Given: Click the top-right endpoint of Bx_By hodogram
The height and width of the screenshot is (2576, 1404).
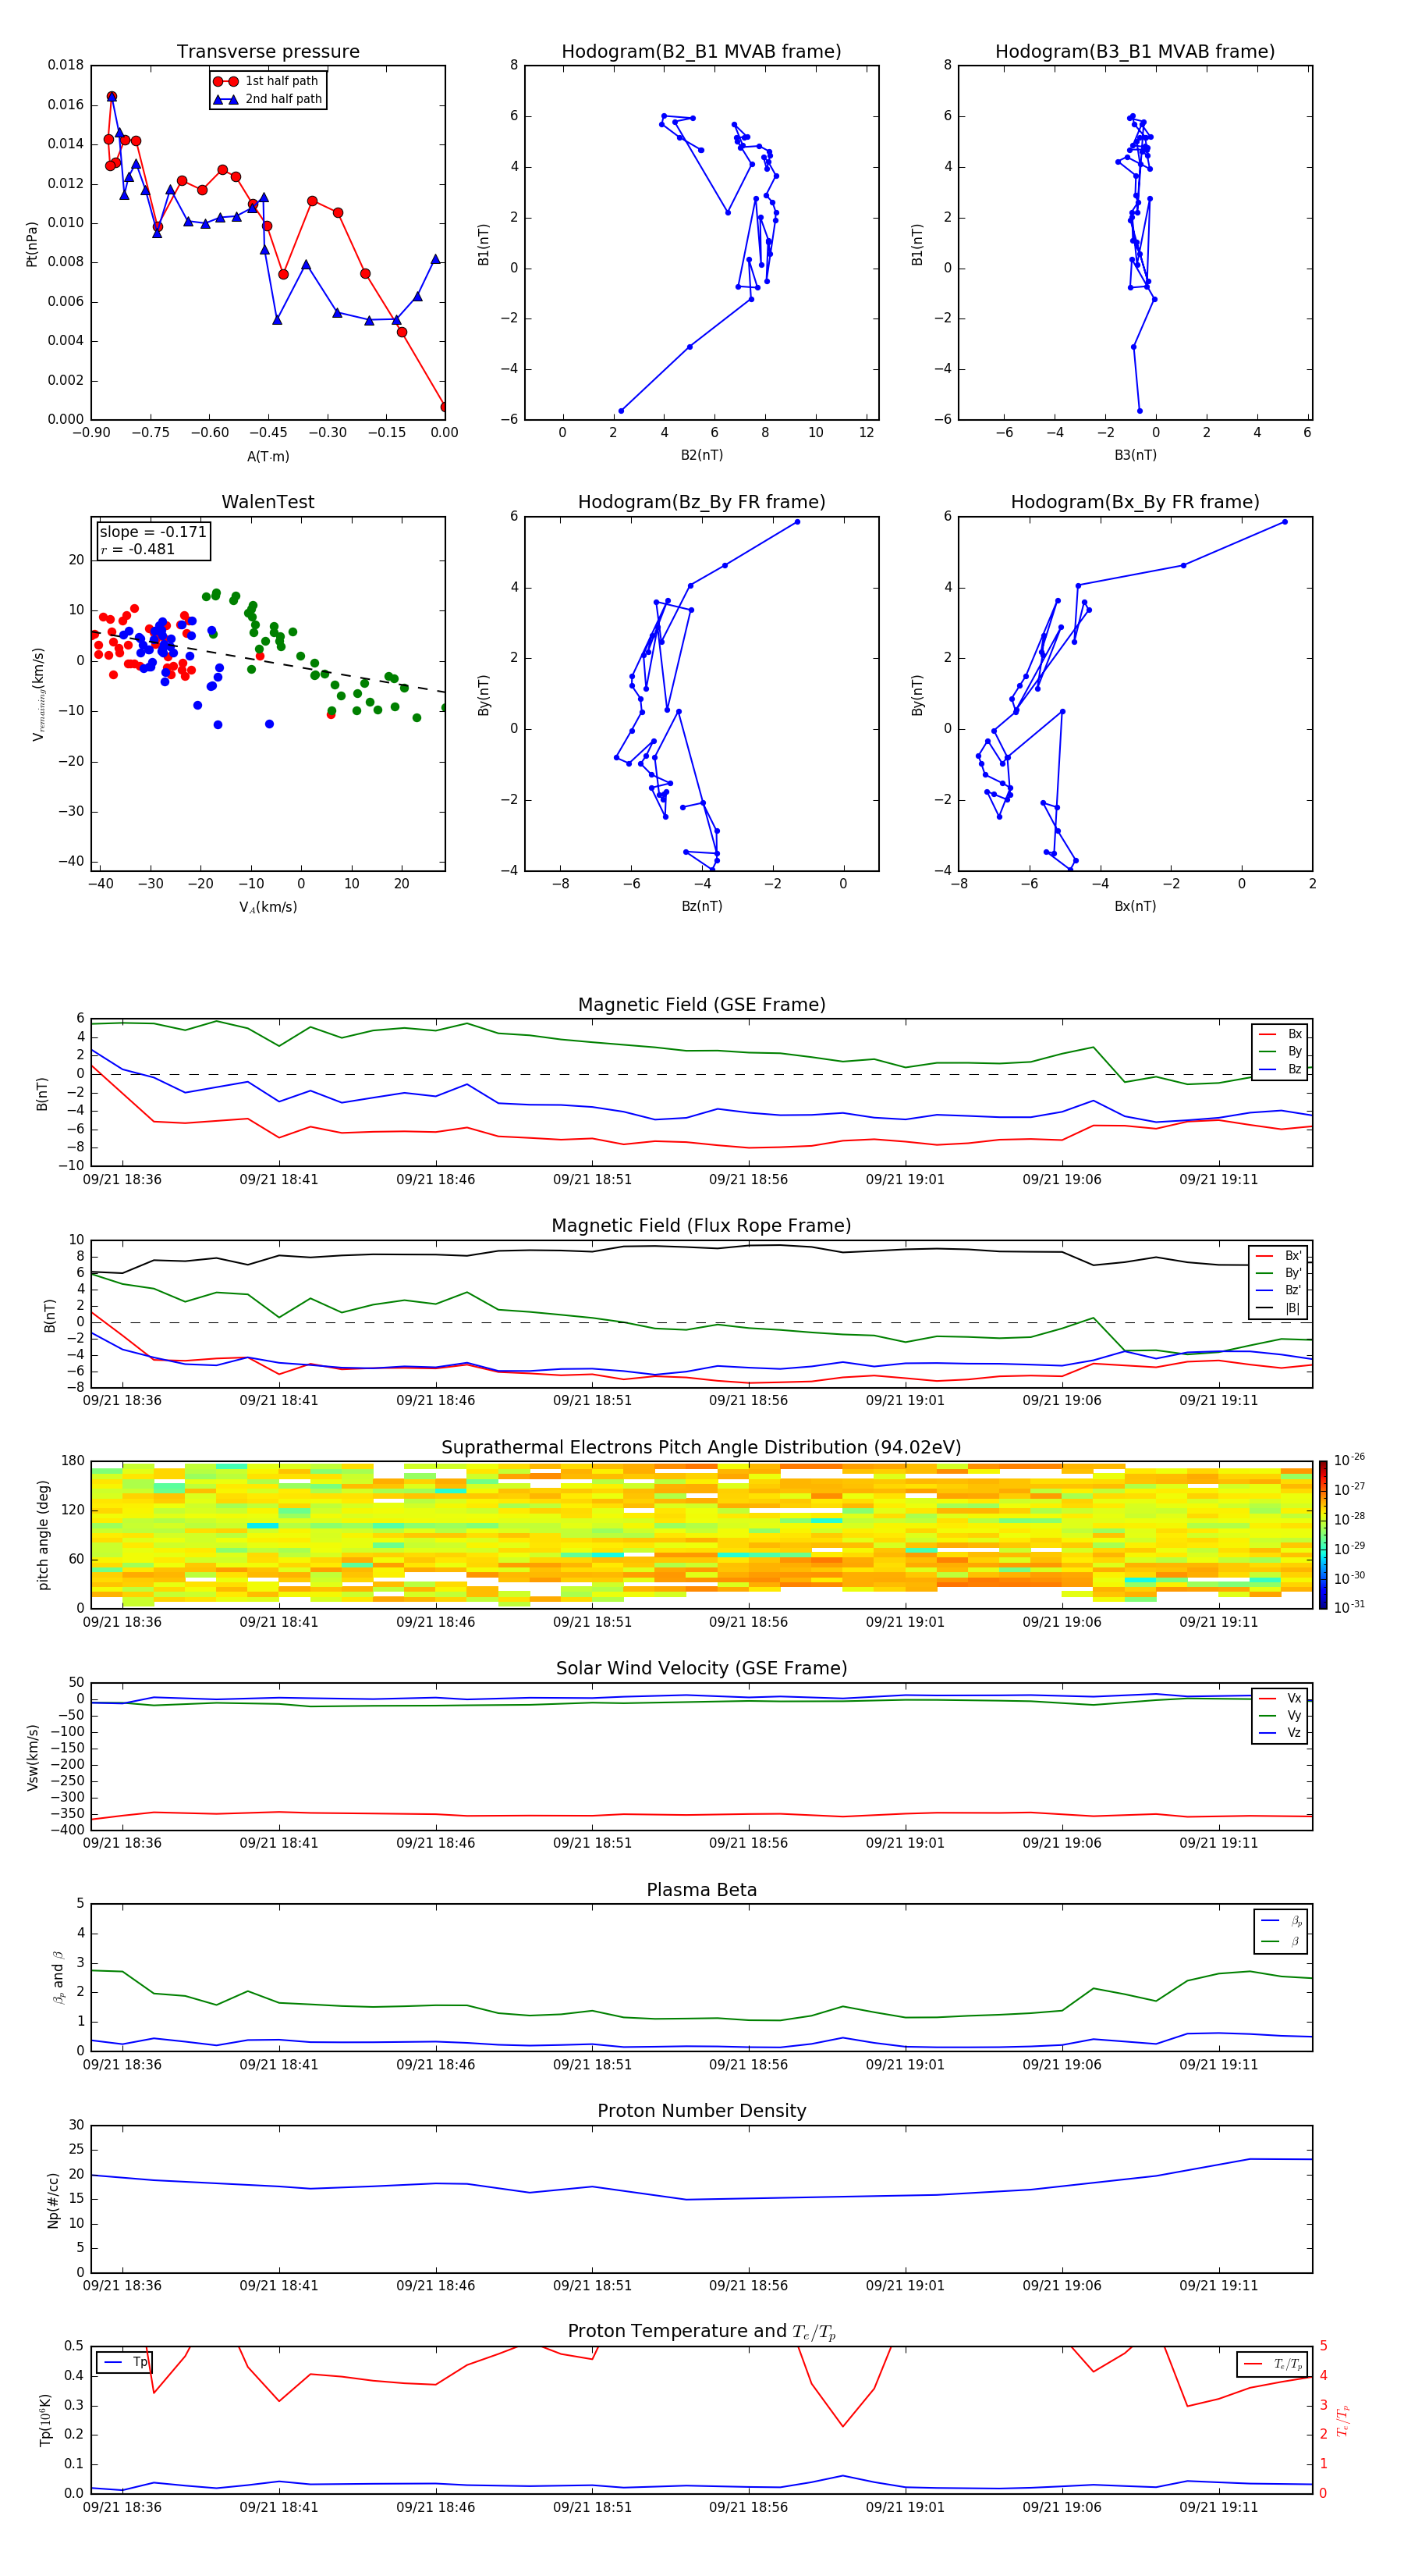Looking at the screenshot, I should tap(1284, 522).
